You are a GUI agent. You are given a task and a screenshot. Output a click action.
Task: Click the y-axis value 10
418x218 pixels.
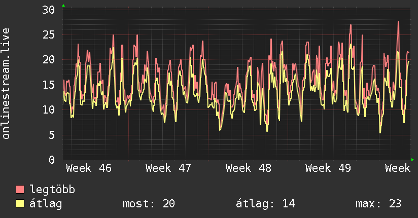[48, 110]
